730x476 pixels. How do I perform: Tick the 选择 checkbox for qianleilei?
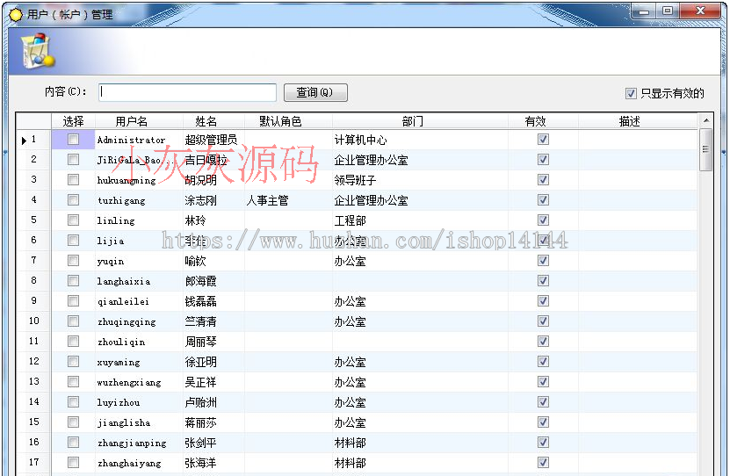coord(73,301)
